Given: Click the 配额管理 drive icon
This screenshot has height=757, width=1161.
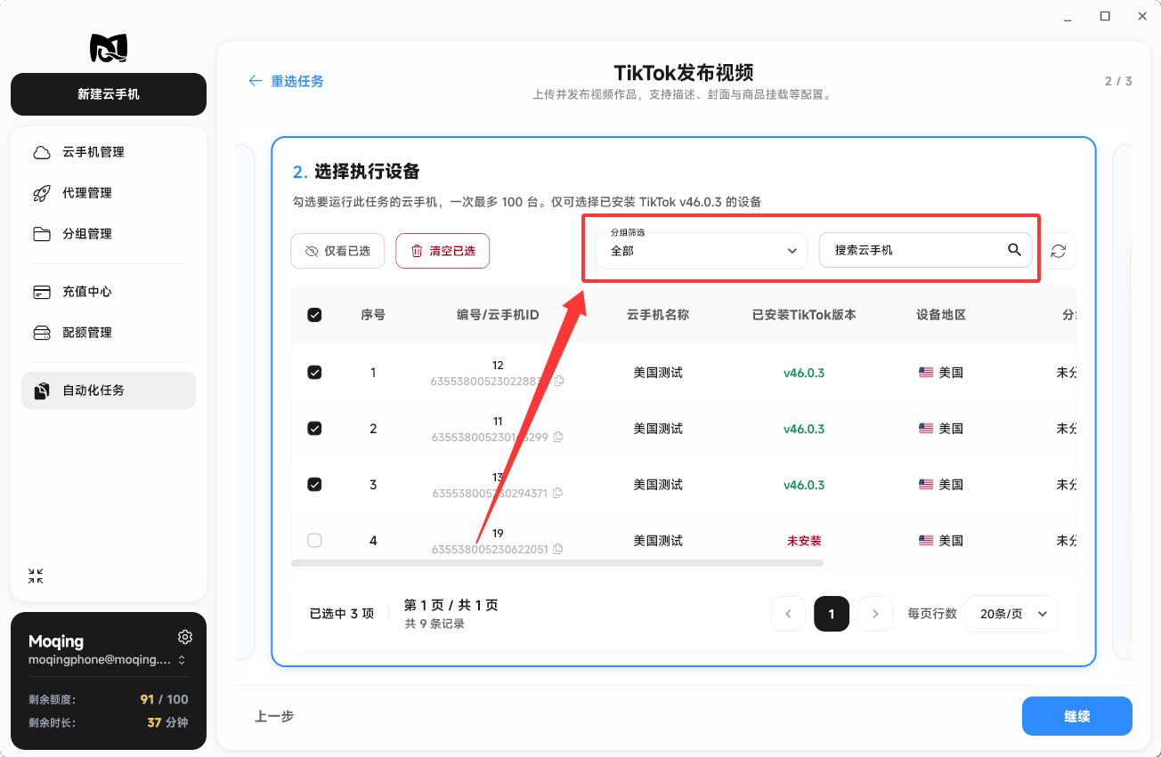Looking at the screenshot, I should 42,333.
